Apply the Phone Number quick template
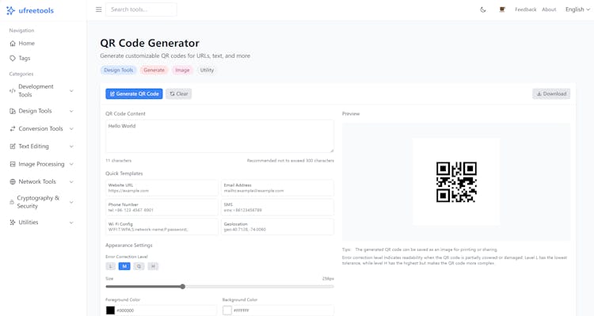 [162, 207]
